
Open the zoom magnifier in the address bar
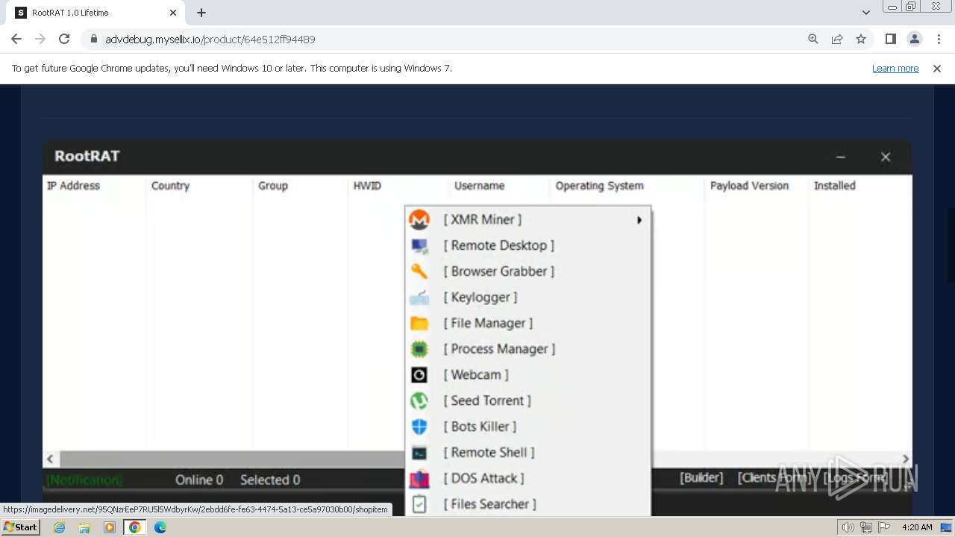pos(813,39)
